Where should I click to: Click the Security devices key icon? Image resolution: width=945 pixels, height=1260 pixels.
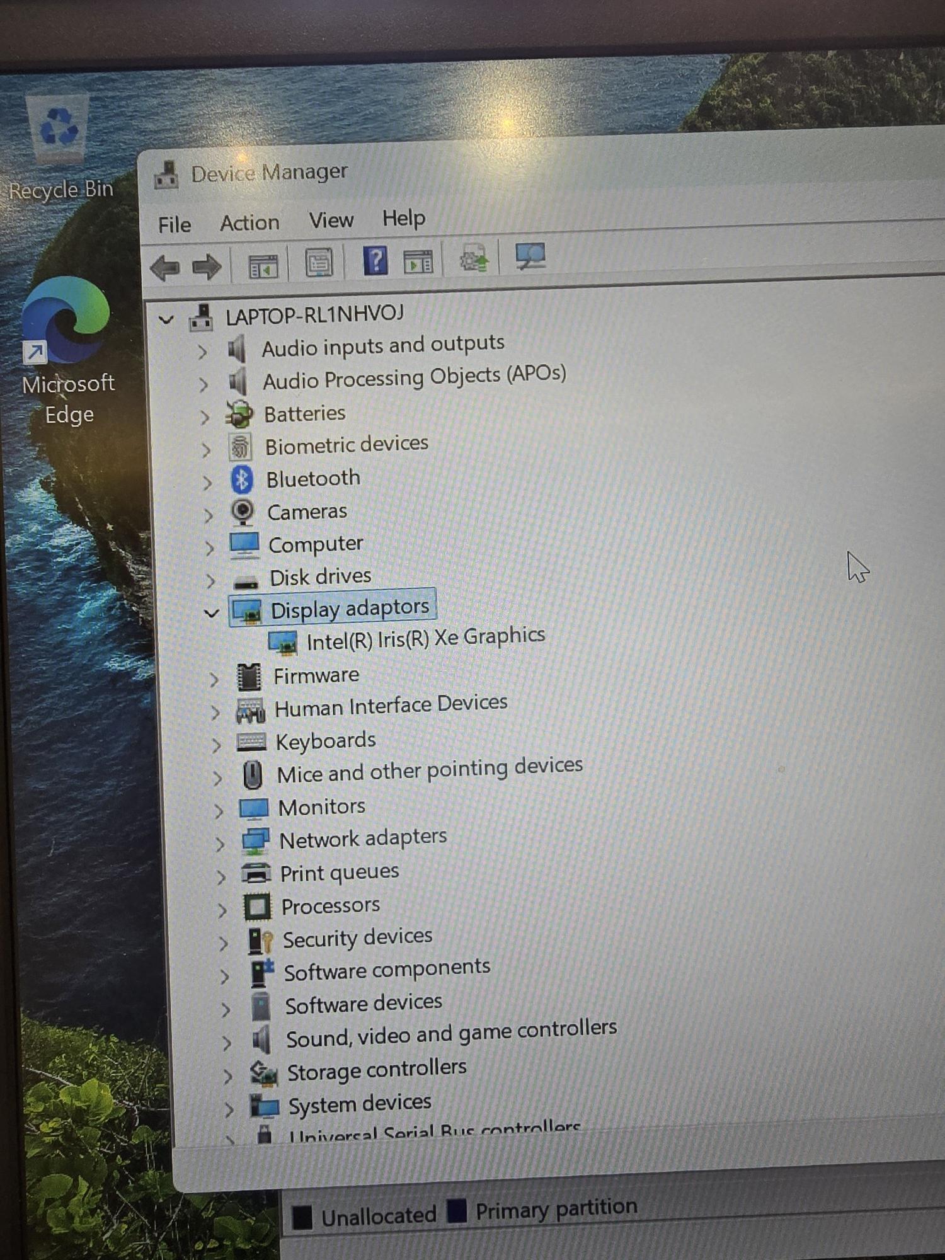coord(260,941)
